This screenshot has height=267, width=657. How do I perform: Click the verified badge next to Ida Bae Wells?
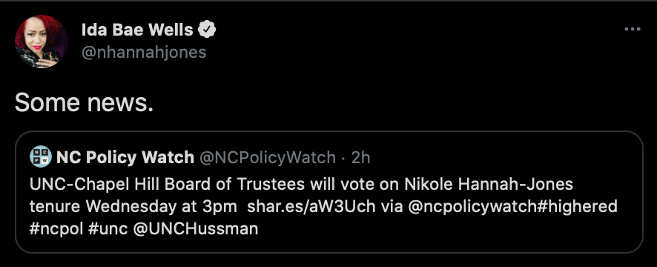[207, 30]
